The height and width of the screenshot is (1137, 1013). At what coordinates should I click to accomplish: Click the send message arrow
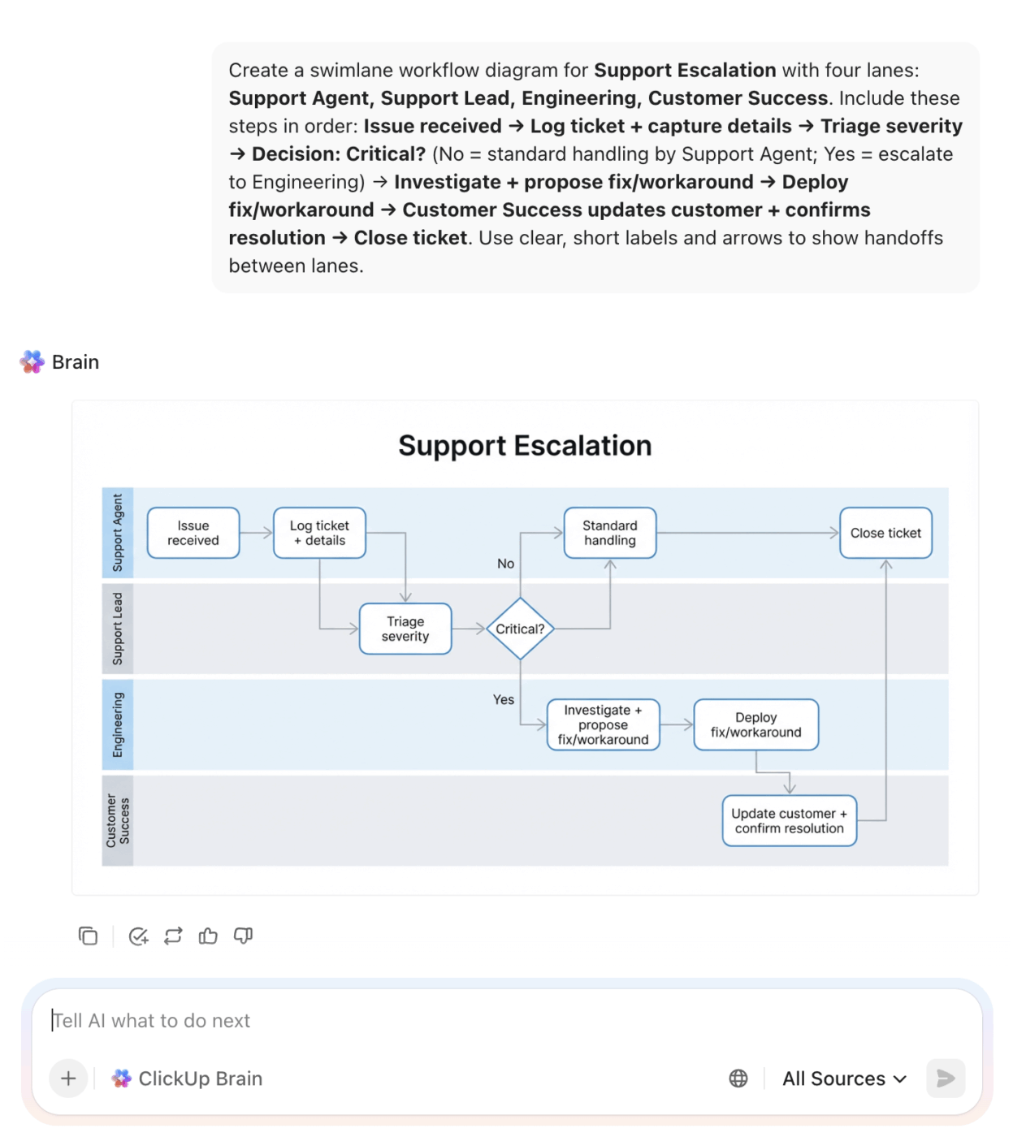(x=945, y=1079)
